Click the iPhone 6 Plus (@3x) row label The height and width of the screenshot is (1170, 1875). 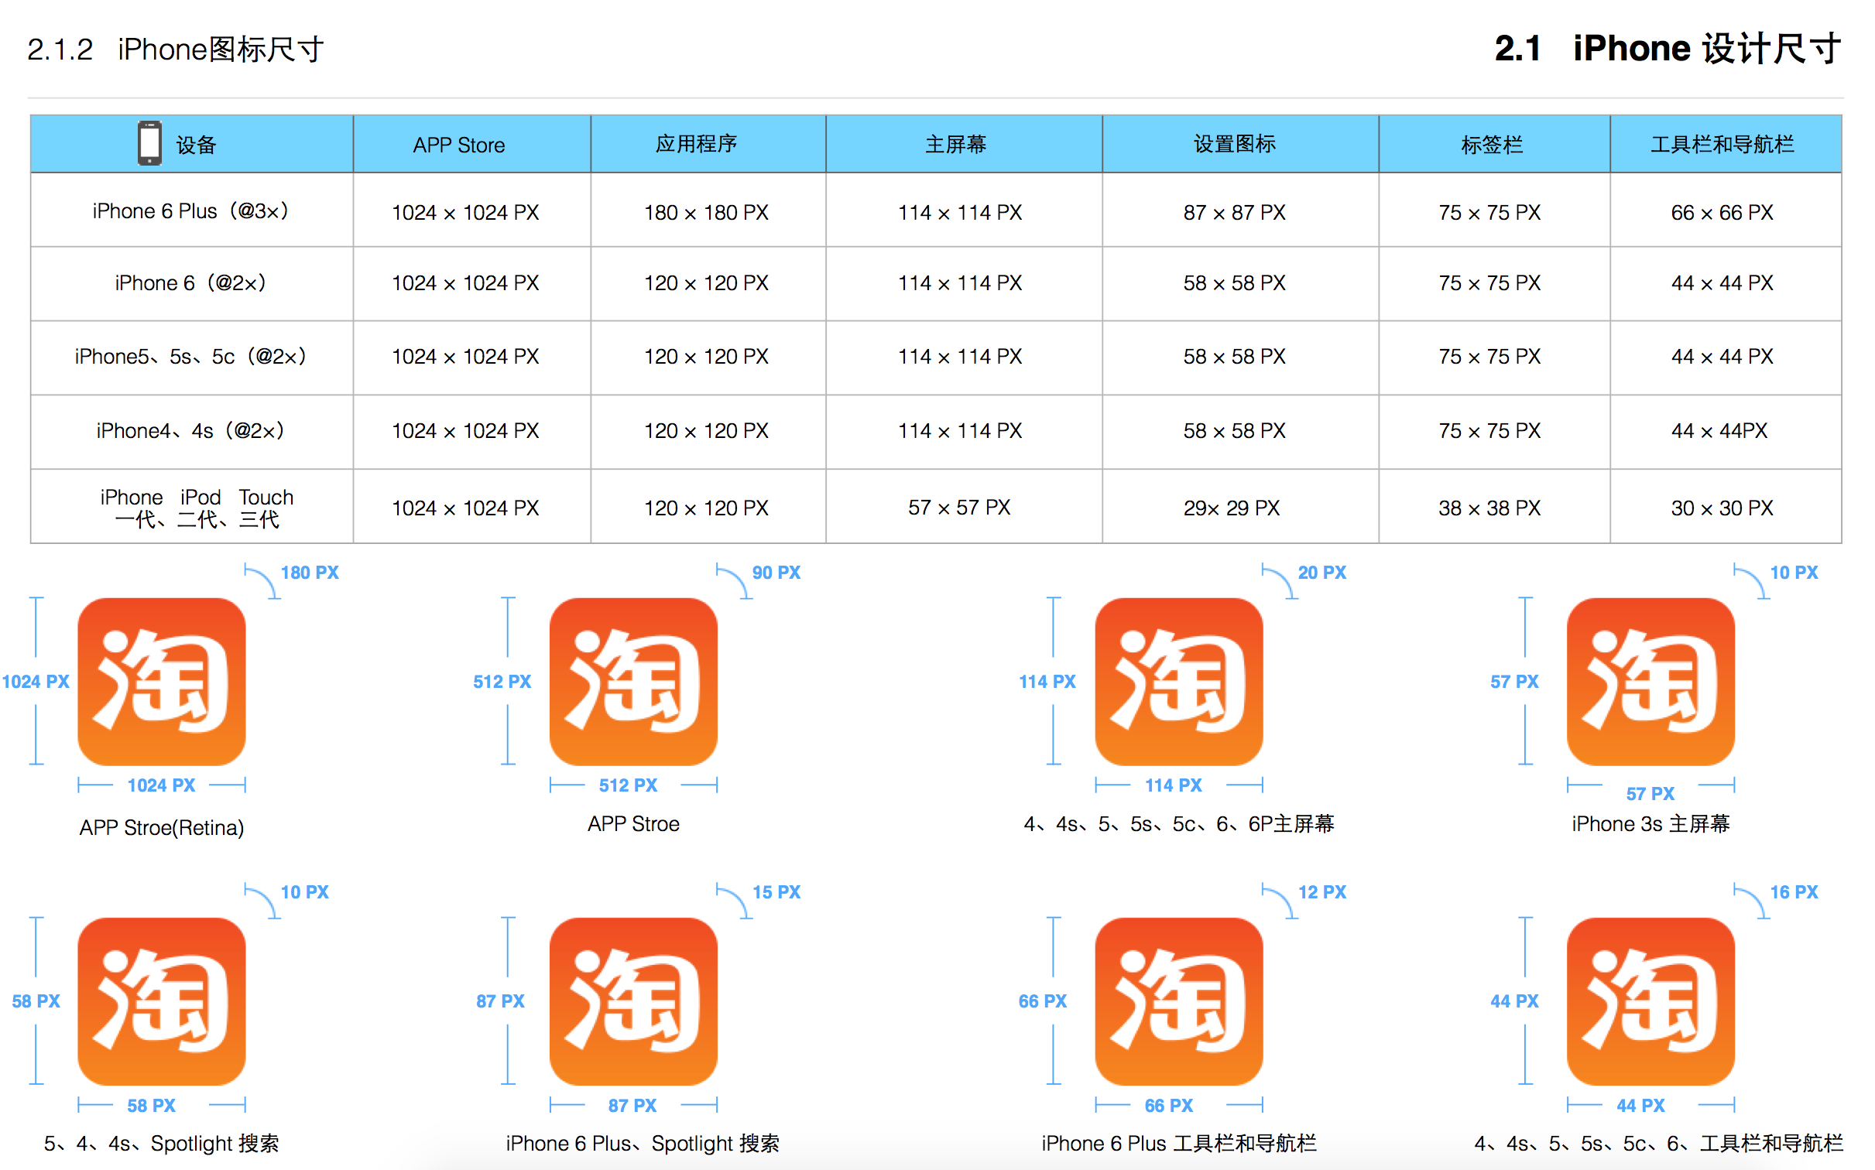pyautogui.click(x=190, y=211)
